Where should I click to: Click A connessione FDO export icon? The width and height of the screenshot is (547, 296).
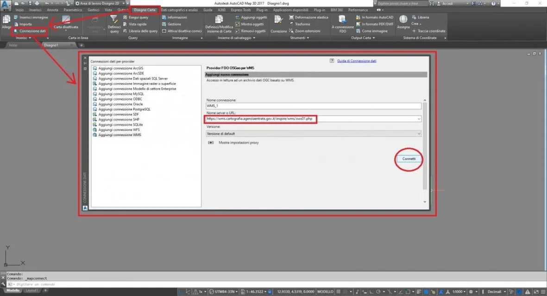pyautogui.click(x=343, y=24)
